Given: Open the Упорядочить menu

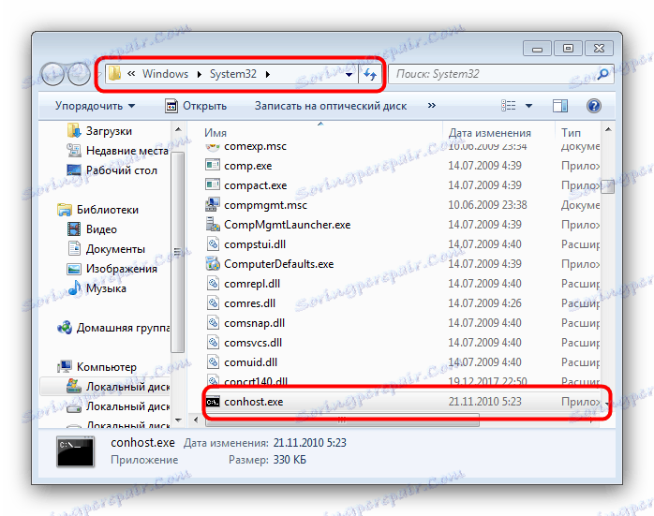Looking at the screenshot, I should coord(95,106).
